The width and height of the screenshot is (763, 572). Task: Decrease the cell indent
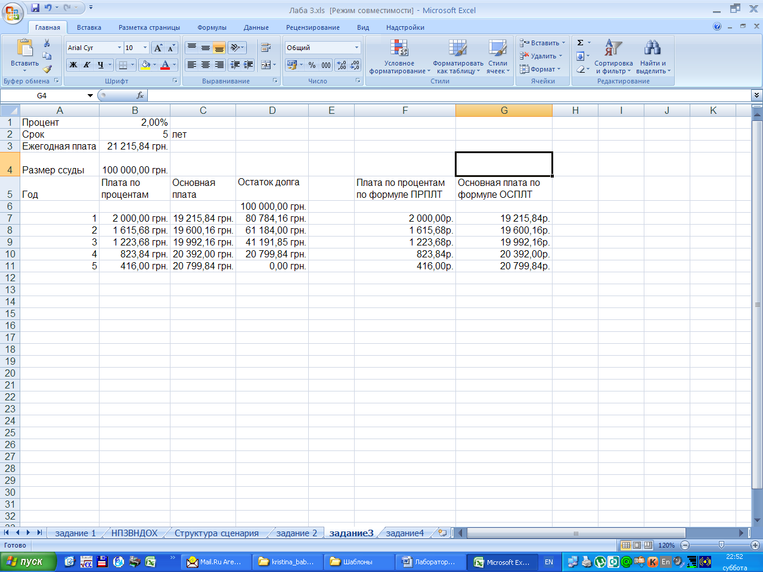point(235,64)
